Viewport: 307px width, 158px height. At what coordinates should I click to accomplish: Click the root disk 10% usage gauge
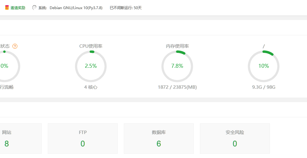[263, 66]
